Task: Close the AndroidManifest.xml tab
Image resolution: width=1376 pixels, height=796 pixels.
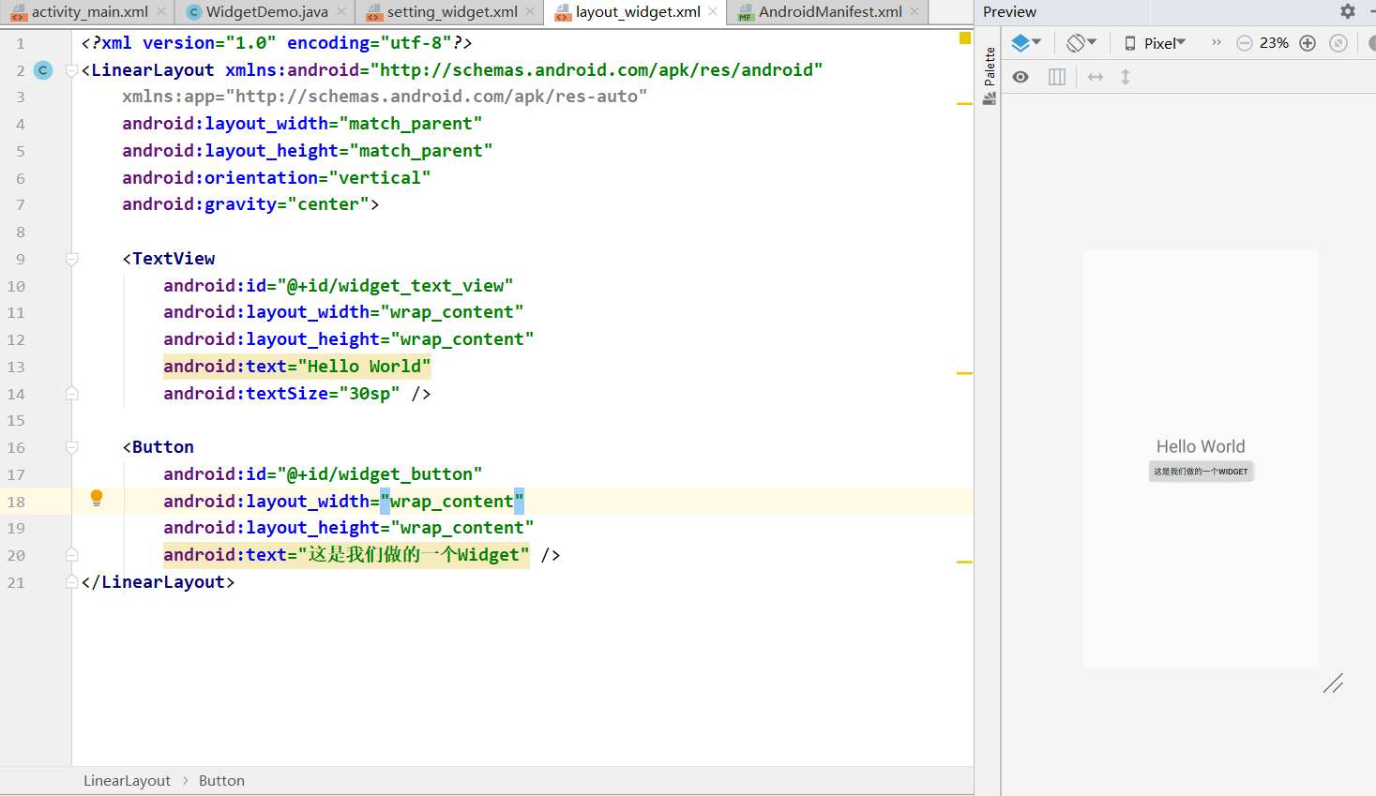Action: click(x=915, y=12)
